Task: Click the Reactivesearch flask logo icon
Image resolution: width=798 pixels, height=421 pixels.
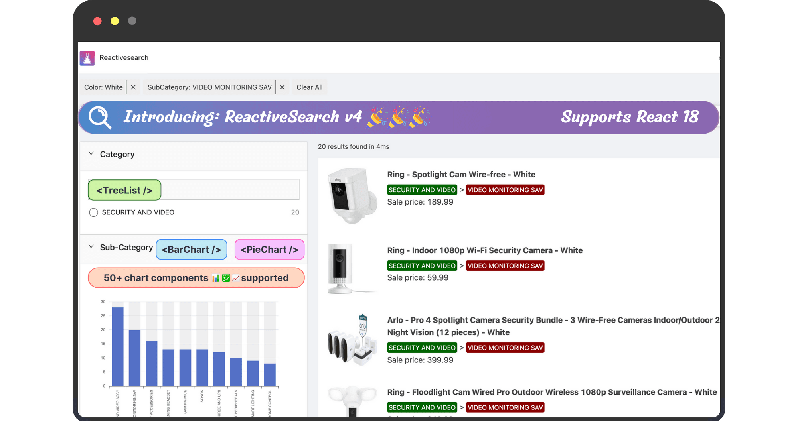Action: point(87,58)
